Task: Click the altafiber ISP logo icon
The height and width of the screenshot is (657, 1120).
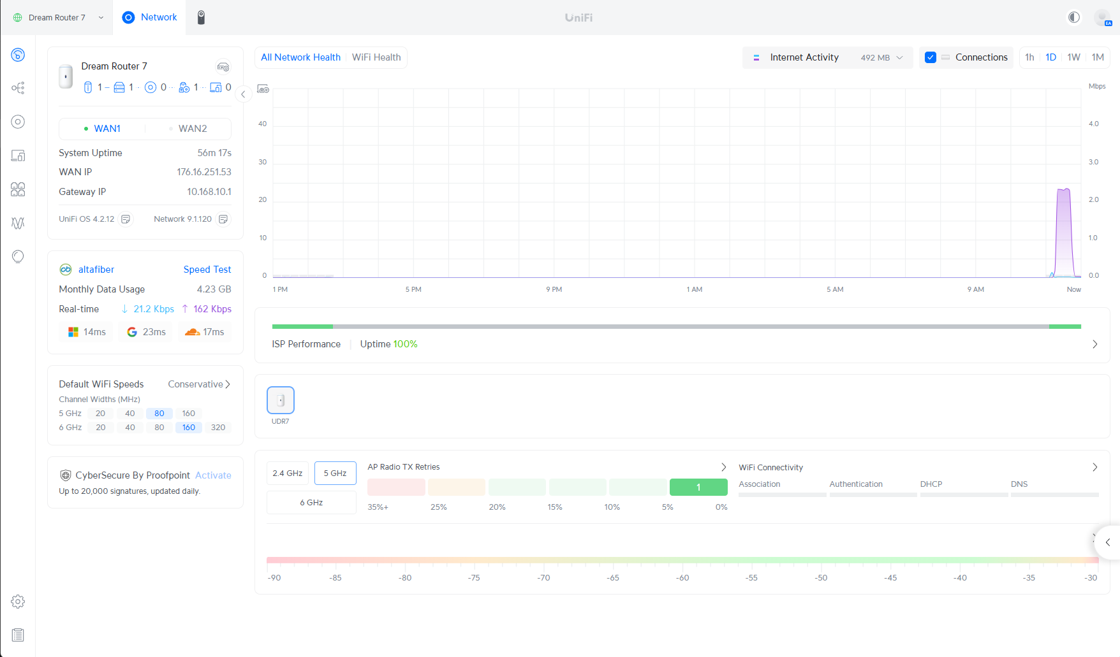Action: click(x=66, y=270)
